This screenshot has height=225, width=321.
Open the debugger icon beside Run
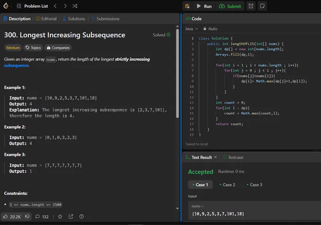point(187,6)
